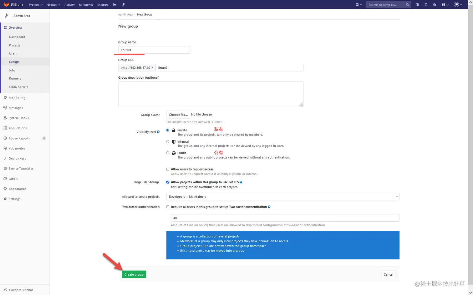Click the search magnifier icon
The width and height of the screenshot is (473, 295).
coord(407,5)
